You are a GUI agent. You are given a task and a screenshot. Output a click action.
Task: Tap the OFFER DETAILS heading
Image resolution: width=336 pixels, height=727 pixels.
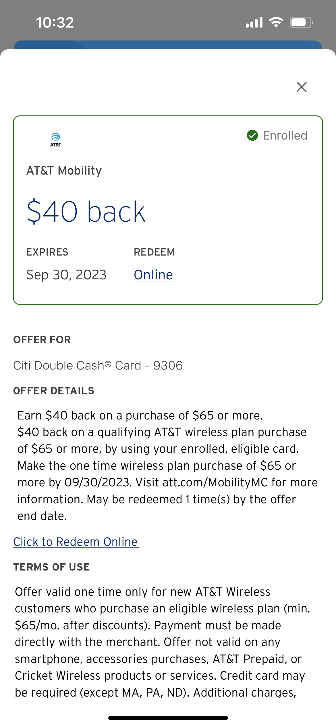point(54,391)
